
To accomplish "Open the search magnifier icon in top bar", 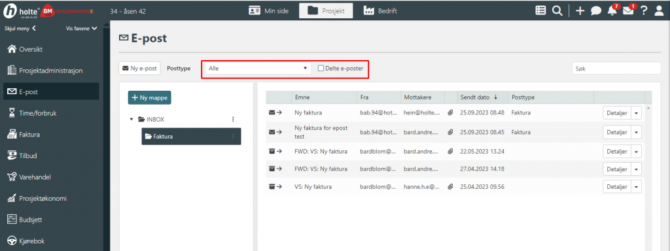I will (x=557, y=11).
